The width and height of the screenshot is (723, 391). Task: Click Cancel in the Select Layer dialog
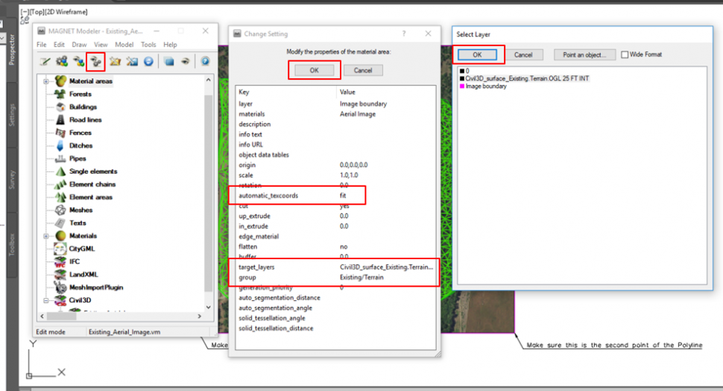pos(522,54)
